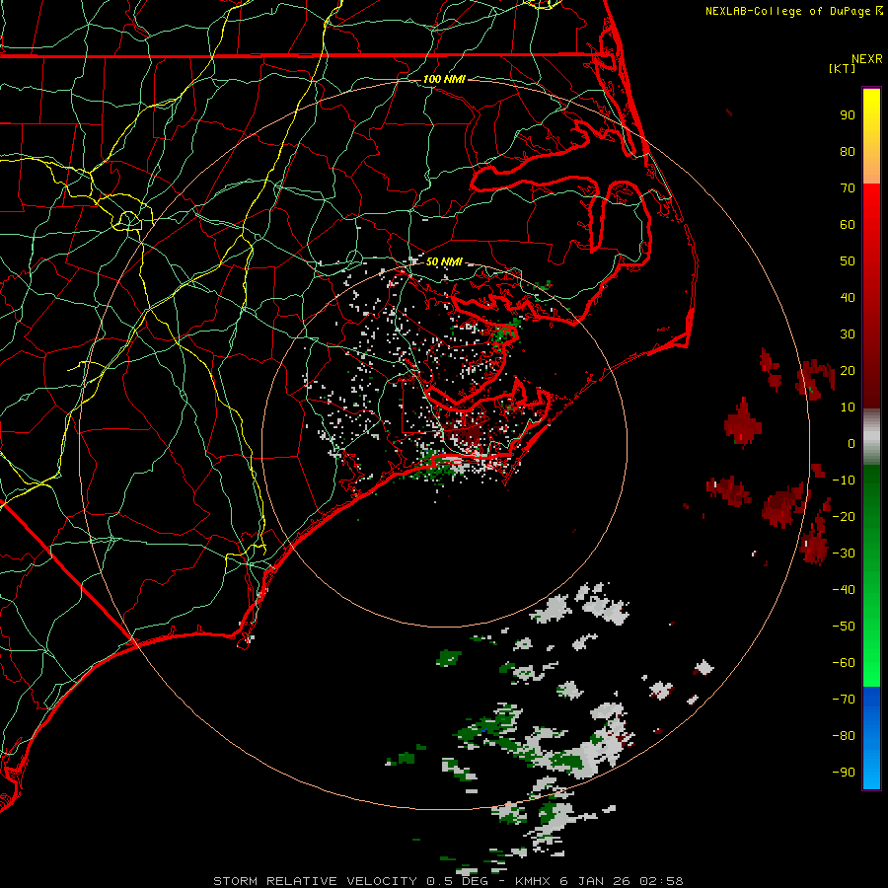Image resolution: width=888 pixels, height=888 pixels.
Task: Click the NEXR legend title
Action: click(866, 59)
